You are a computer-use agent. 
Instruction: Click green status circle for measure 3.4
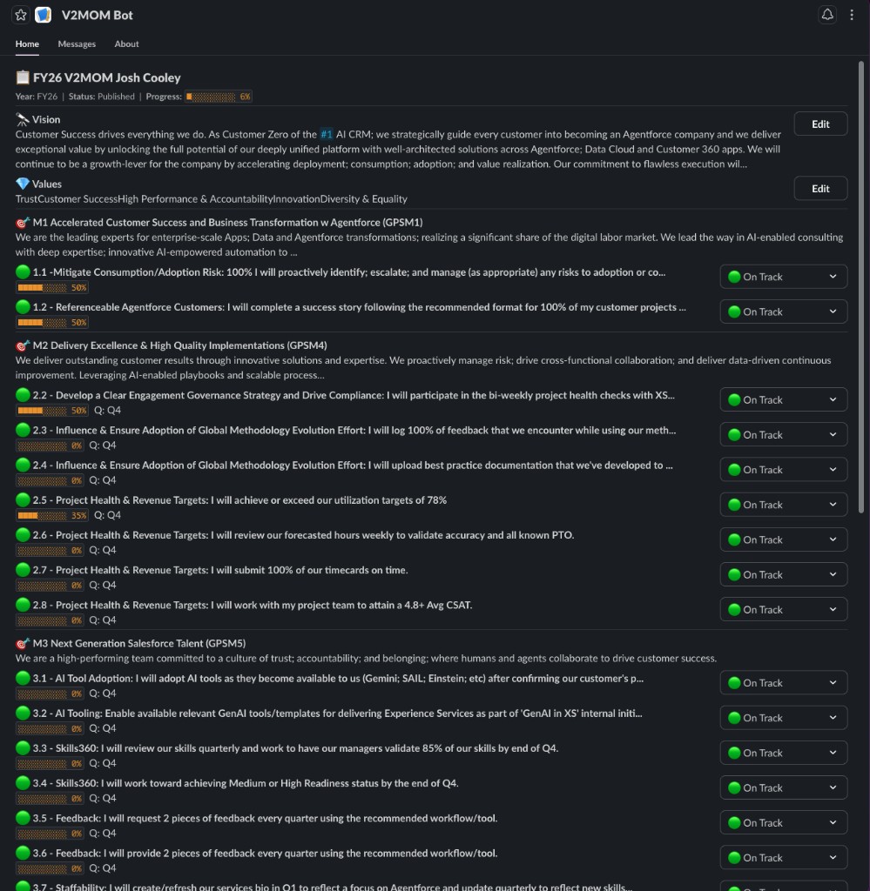23,783
